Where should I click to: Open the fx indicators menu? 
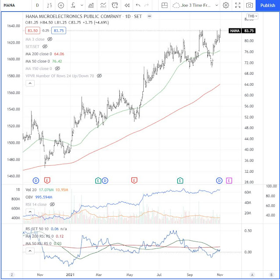73,5
